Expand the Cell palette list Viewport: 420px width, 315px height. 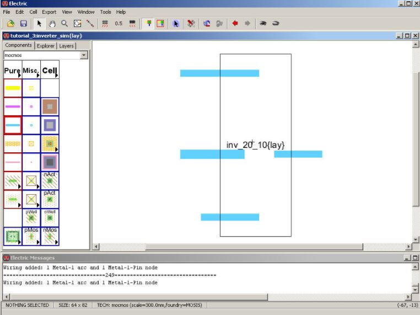pos(50,71)
